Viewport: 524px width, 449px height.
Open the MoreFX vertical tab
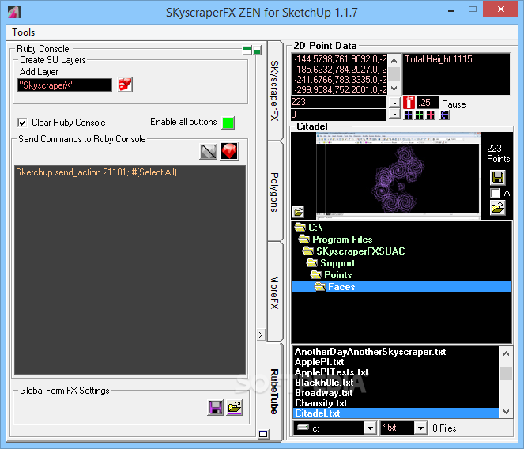(274, 292)
